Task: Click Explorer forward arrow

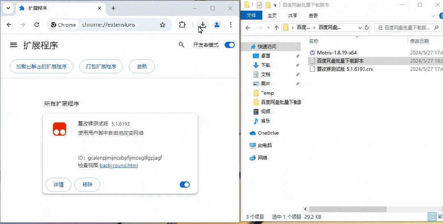Action: point(259,27)
